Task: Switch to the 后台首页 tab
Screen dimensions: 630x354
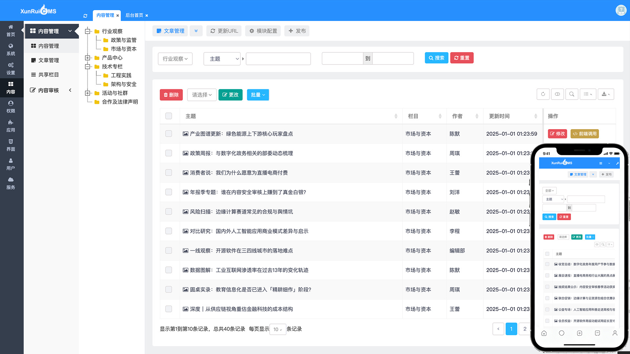Action: tap(135, 15)
